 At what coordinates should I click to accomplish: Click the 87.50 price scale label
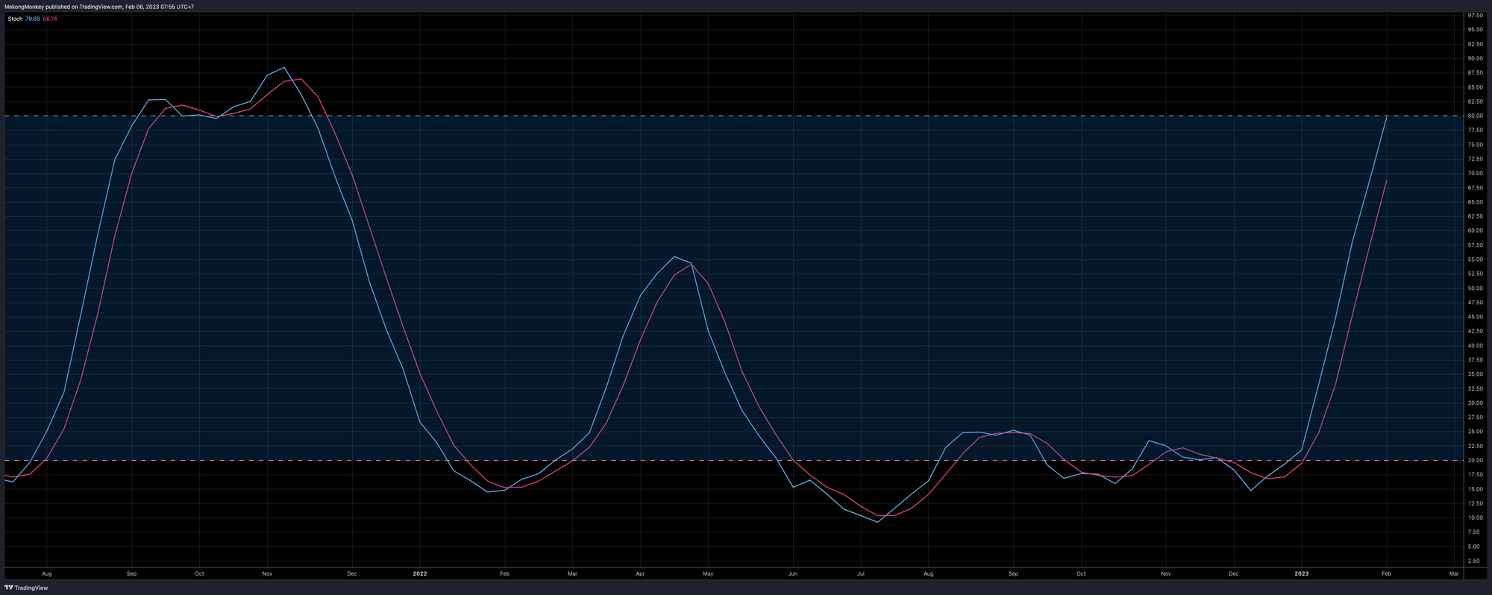coord(1475,73)
